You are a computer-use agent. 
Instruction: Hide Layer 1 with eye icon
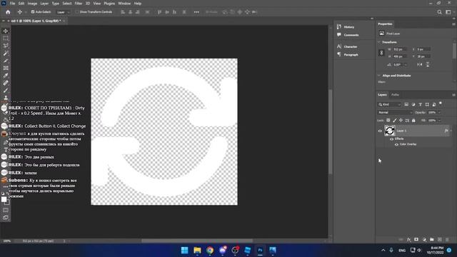380,131
